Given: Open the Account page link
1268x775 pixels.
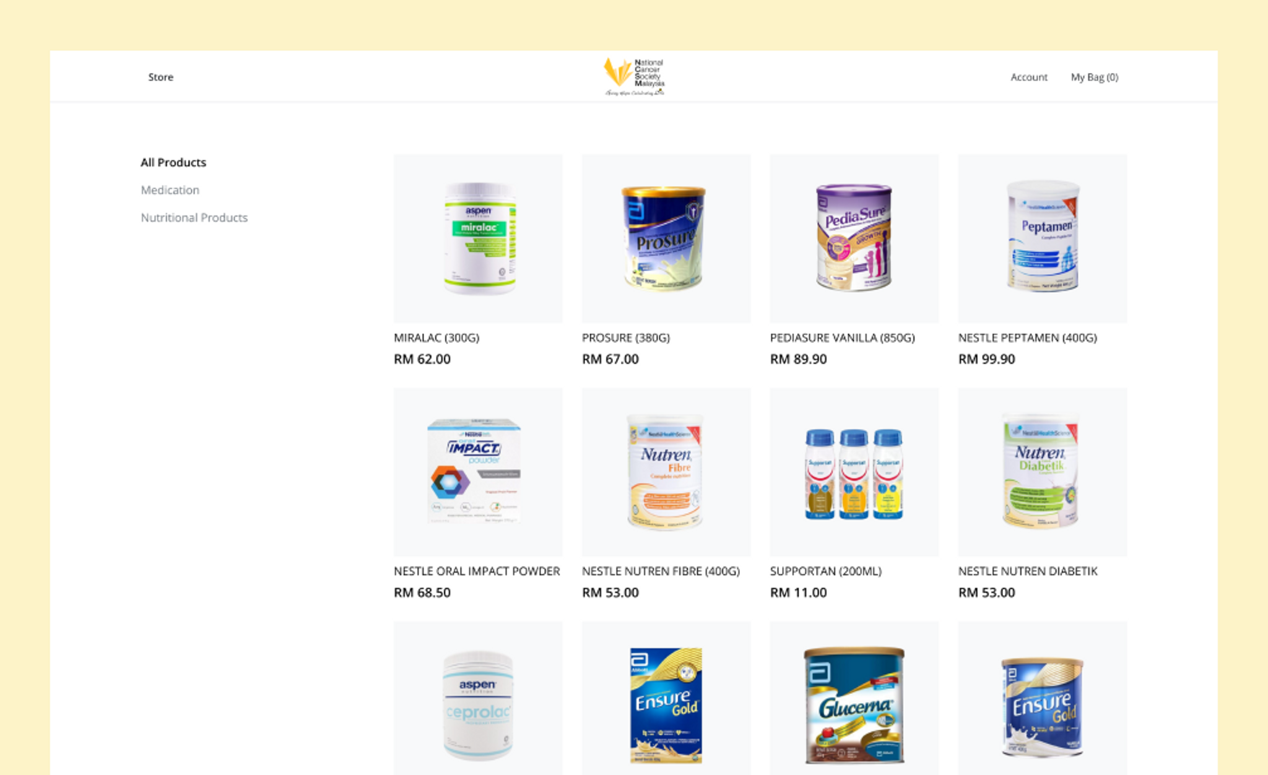Looking at the screenshot, I should tap(1029, 77).
